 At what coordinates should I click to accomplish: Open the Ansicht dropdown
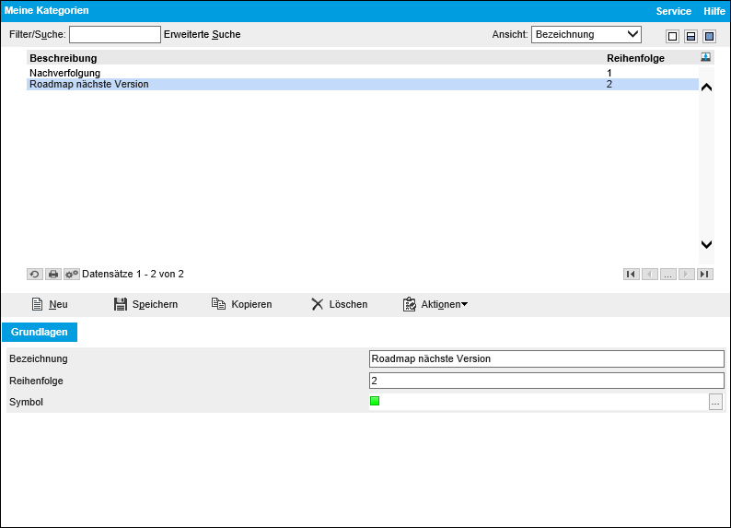click(586, 34)
